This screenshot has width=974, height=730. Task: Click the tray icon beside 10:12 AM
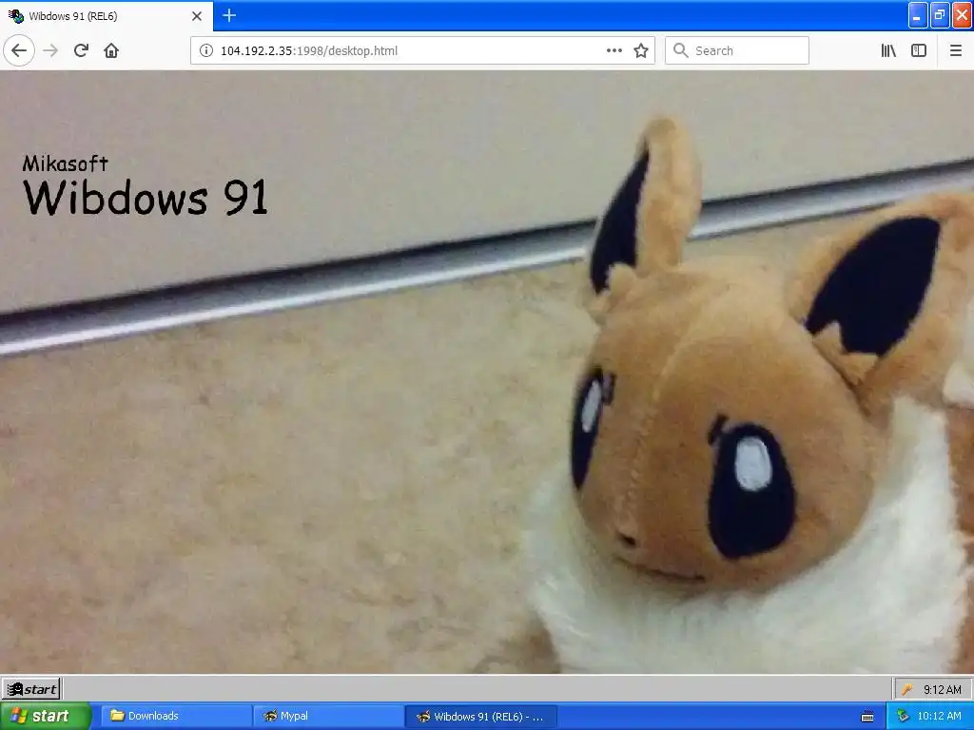[903, 717]
